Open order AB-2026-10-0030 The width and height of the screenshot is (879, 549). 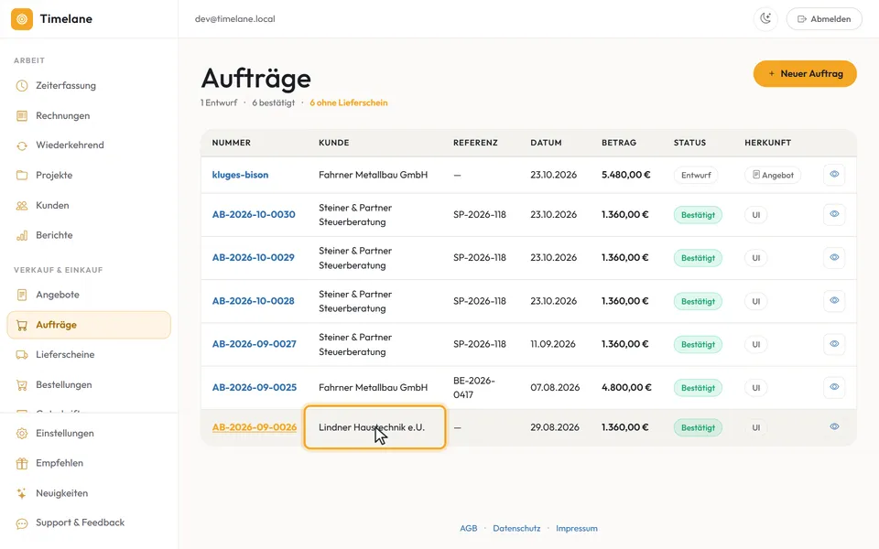point(254,214)
